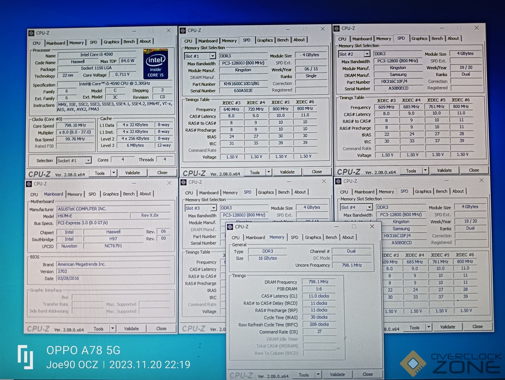Click the Row Refresh Cycle Time "208 clocks"
This screenshot has width=505, height=380.
pos(319,324)
